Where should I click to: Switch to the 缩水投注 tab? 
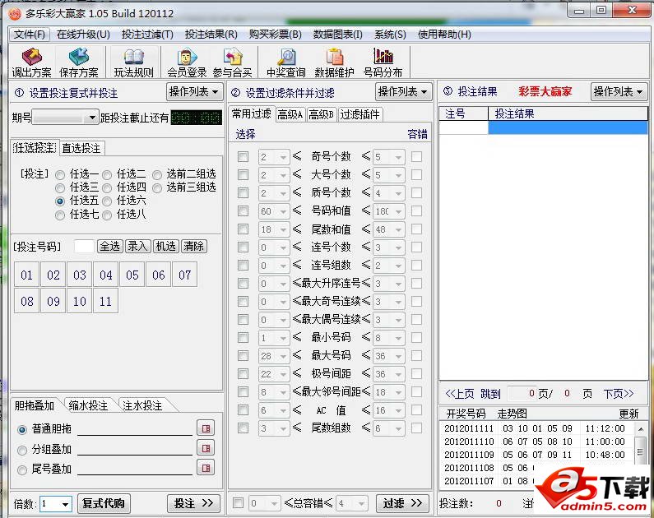(88, 405)
